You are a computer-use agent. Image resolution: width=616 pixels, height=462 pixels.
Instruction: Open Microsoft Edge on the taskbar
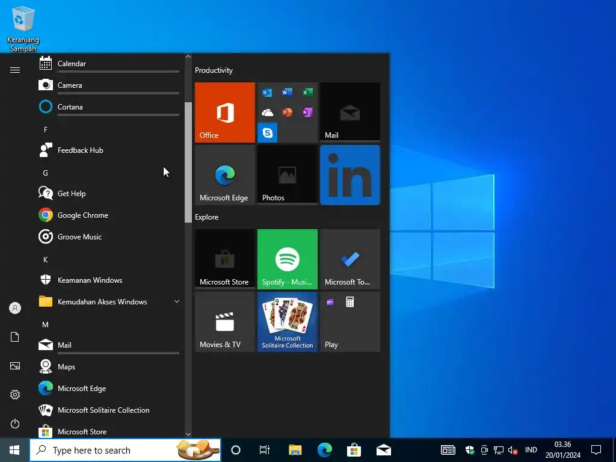(324, 450)
